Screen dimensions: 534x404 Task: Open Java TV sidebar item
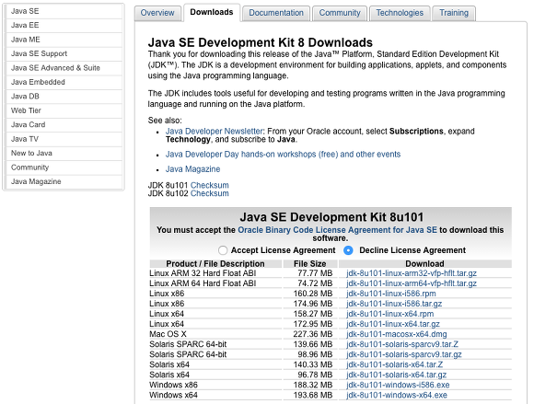64,139
